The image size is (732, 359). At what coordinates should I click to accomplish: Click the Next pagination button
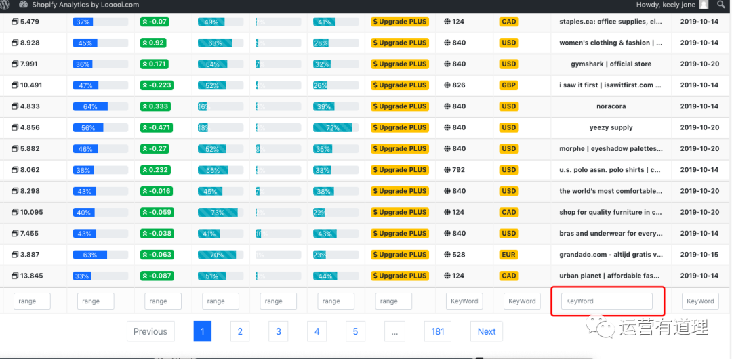click(x=487, y=331)
